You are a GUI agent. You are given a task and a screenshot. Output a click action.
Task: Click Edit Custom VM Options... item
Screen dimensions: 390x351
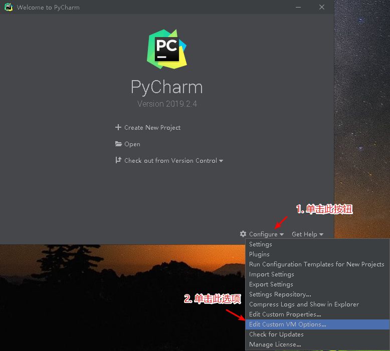[287, 324]
